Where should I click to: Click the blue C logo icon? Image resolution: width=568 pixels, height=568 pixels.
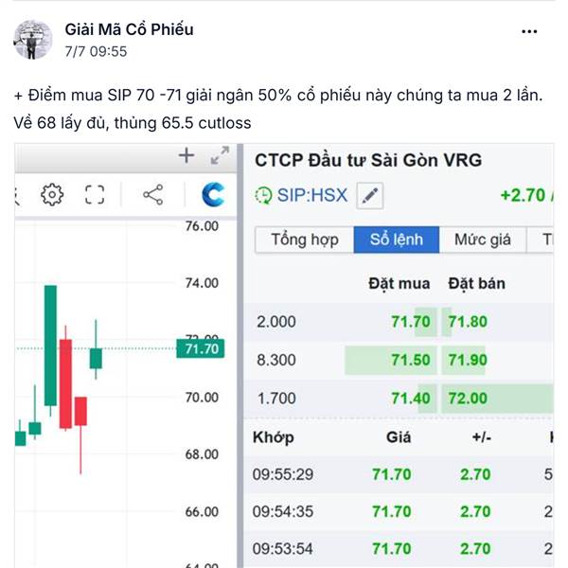point(213,194)
